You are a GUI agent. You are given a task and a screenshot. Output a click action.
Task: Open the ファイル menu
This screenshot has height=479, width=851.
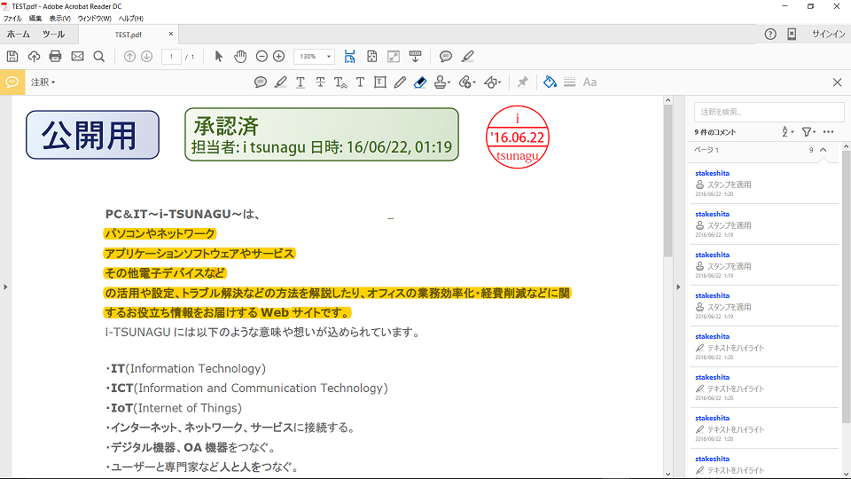pos(12,19)
